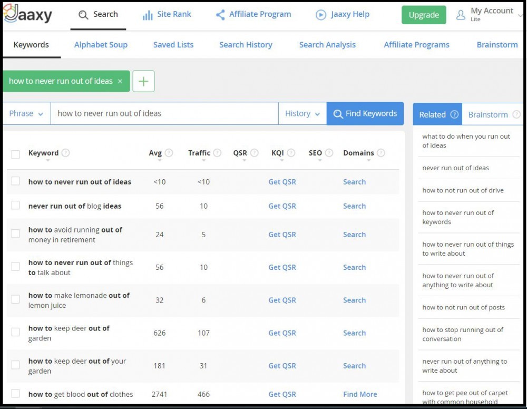Close the 'how to never run out of ideas' tab
Viewport: 527px width, 409px height.
(120, 81)
